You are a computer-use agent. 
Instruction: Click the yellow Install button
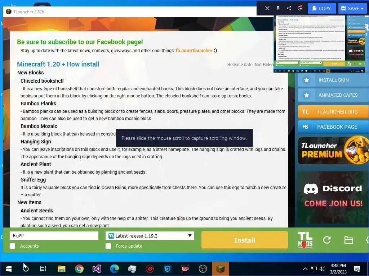coord(245,240)
